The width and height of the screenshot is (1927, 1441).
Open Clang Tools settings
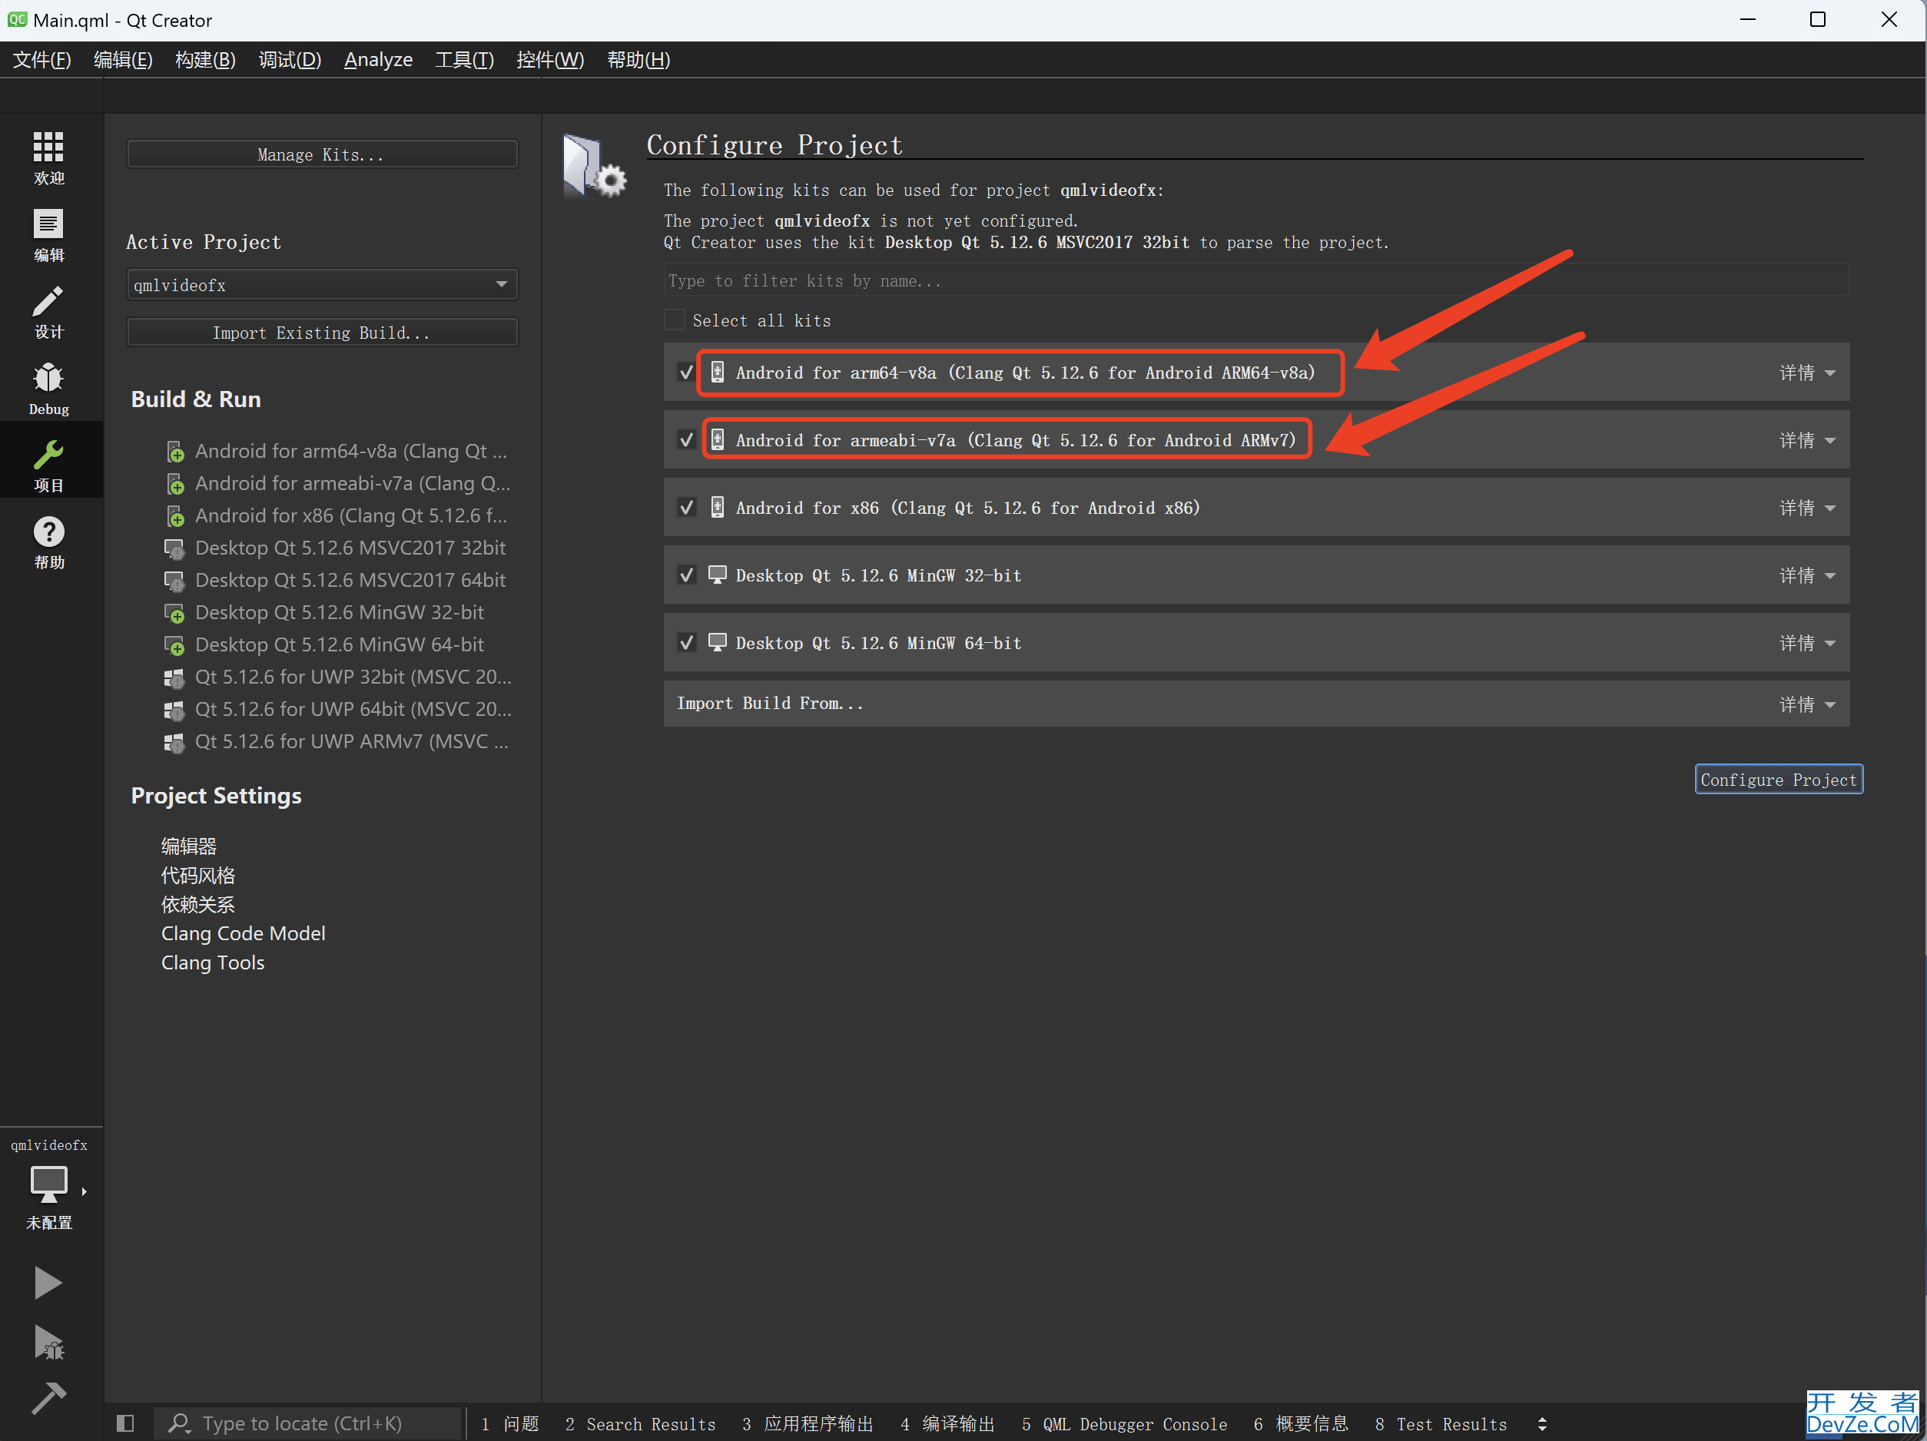pyautogui.click(x=213, y=962)
